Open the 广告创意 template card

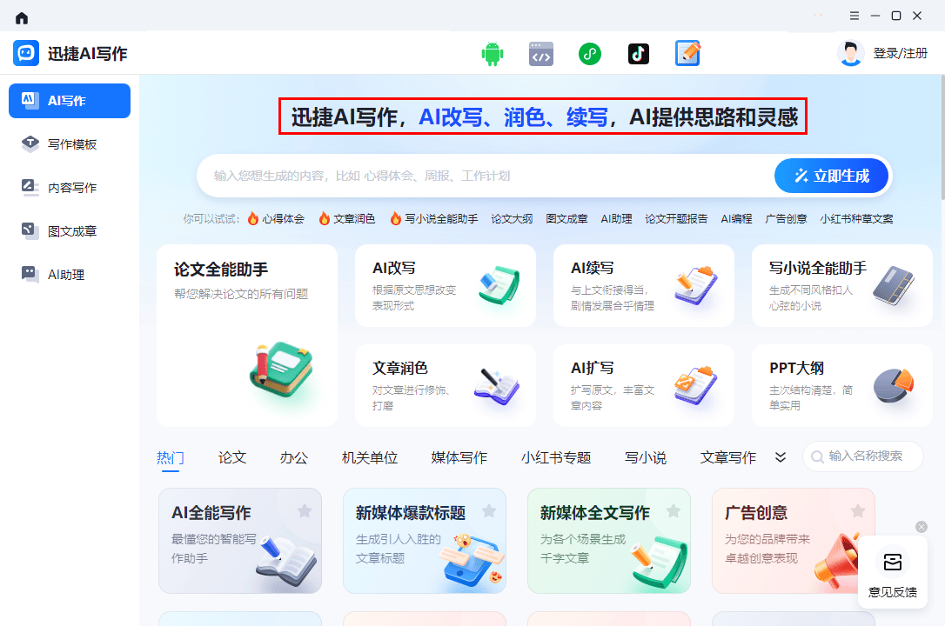[793, 541]
